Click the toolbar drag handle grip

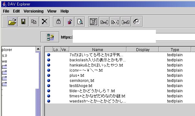(x=4, y=22)
